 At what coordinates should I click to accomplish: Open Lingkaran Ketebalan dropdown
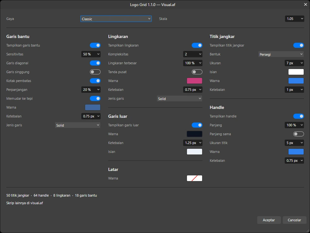[193, 90]
